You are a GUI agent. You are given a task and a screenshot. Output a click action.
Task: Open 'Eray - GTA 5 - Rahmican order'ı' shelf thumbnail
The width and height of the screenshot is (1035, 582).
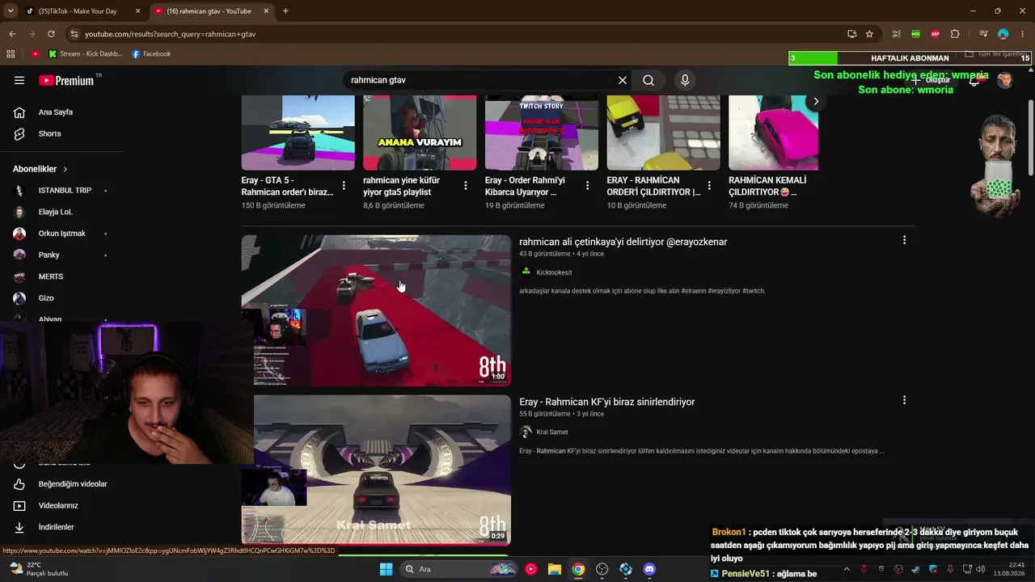(x=298, y=133)
